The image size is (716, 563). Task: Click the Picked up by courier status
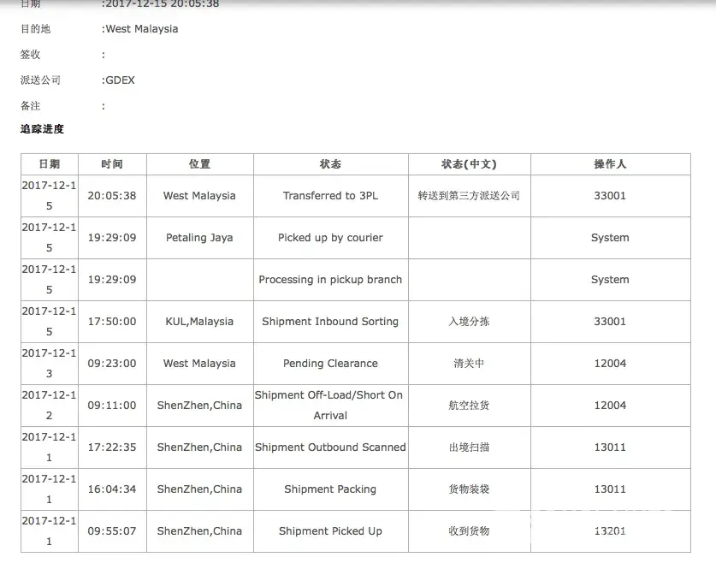[x=330, y=238]
